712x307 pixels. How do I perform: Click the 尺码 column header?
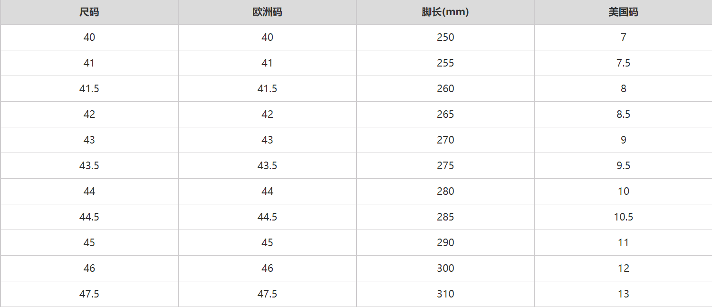point(89,12)
